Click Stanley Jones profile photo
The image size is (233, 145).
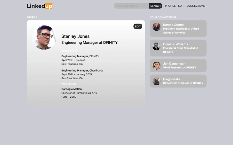pyautogui.click(x=44, y=37)
